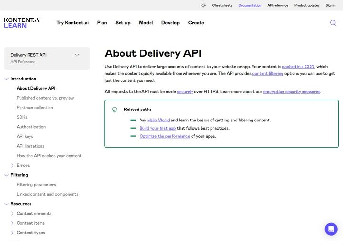
Task: Open the Hello World link
Action: coord(158,120)
